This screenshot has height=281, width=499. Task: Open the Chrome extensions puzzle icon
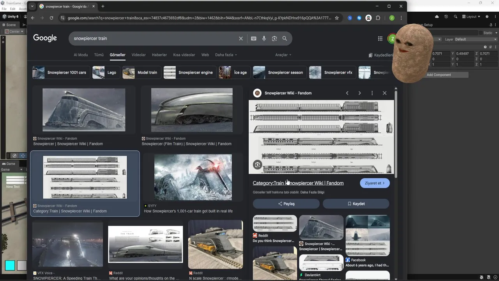click(378, 18)
